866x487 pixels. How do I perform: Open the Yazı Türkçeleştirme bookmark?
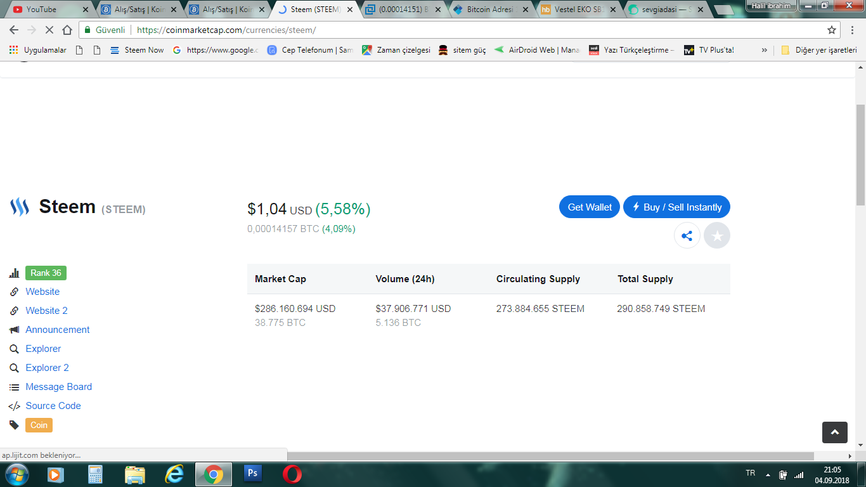pyautogui.click(x=632, y=50)
